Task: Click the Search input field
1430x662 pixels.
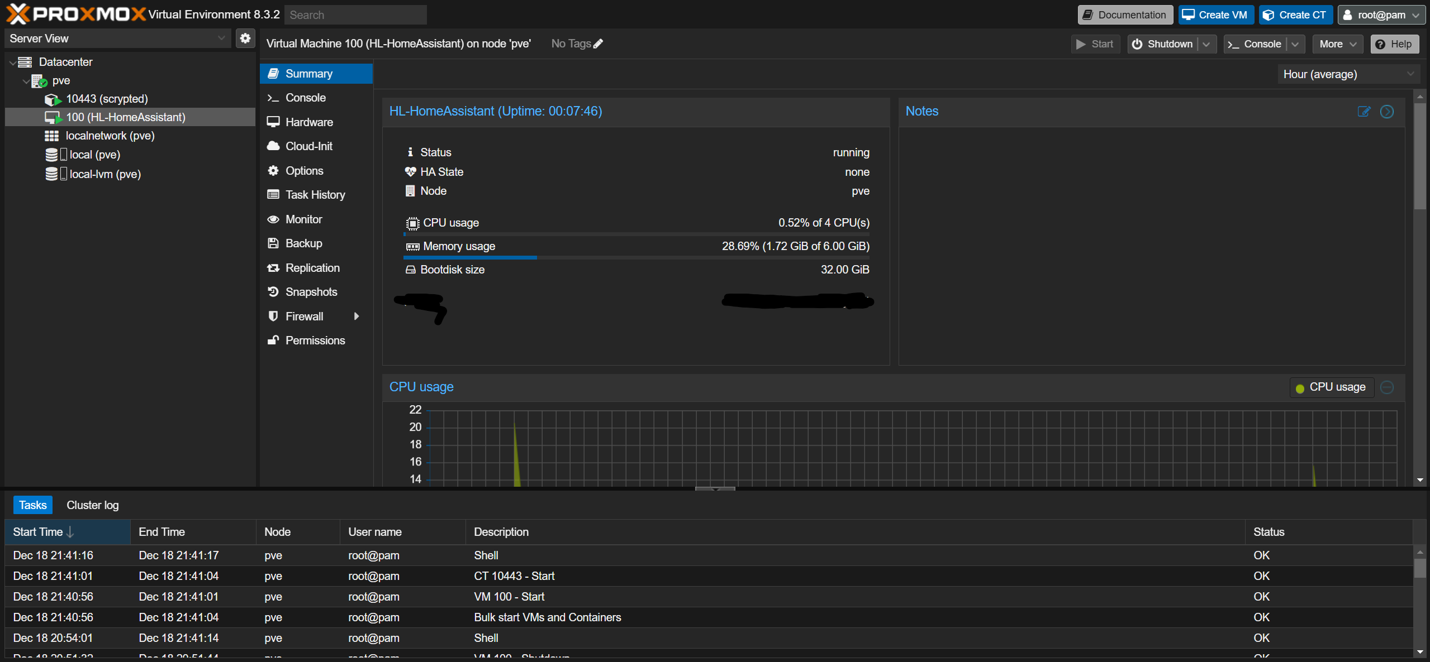Action: tap(355, 15)
